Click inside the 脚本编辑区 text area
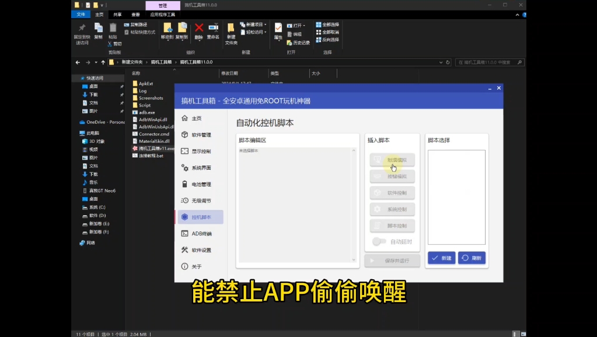Screen dimensions: 597x337 point(295,205)
